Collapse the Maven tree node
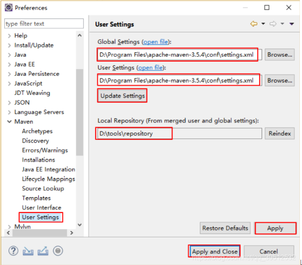The height and width of the screenshot is (265, 302). coord(9,122)
